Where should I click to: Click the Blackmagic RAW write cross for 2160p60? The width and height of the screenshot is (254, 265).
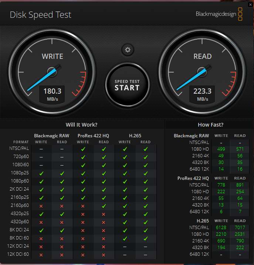pos(41,205)
